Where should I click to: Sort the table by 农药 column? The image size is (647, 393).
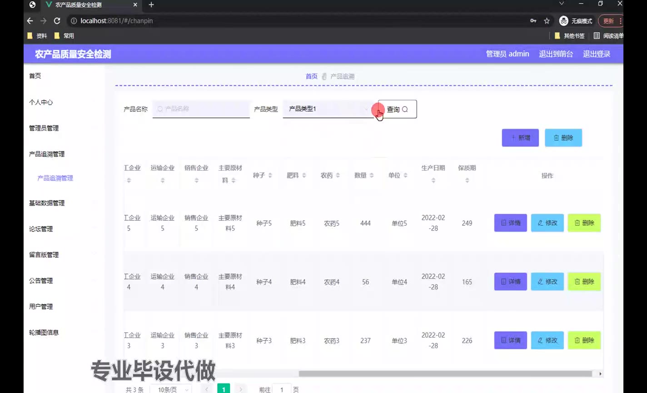tap(338, 176)
